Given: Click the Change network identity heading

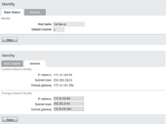Looking at the screenshot, I should click(17, 93).
